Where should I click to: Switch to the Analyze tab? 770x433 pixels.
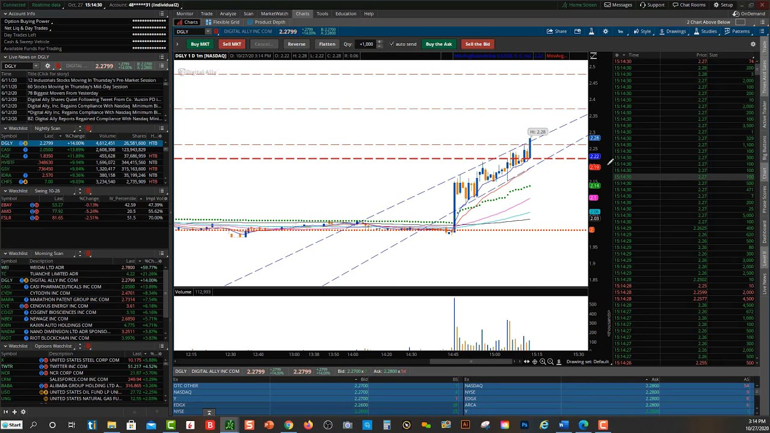coord(228,13)
